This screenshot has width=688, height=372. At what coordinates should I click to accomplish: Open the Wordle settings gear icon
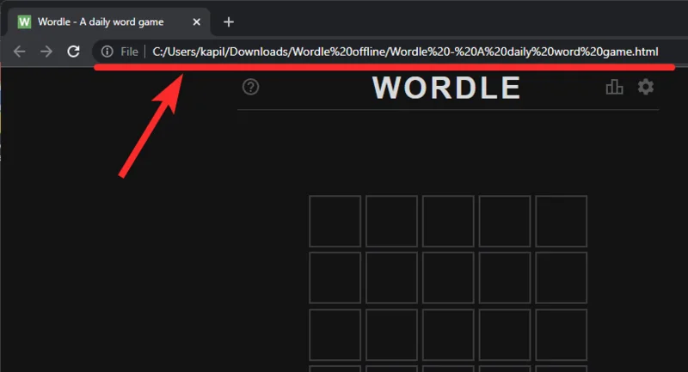tap(646, 87)
